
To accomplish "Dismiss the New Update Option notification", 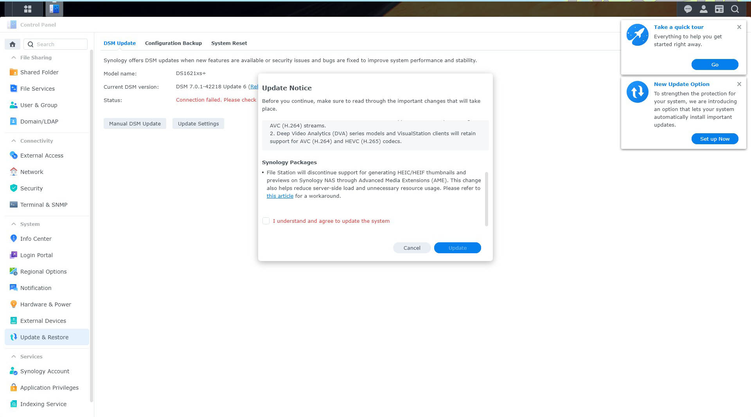I will pos(739,84).
